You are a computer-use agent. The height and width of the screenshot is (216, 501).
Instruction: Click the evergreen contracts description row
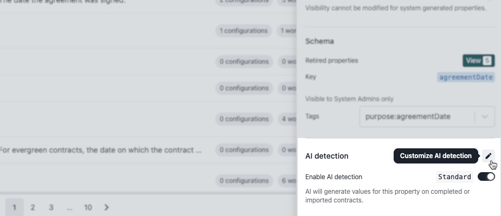tap(100, 150)
